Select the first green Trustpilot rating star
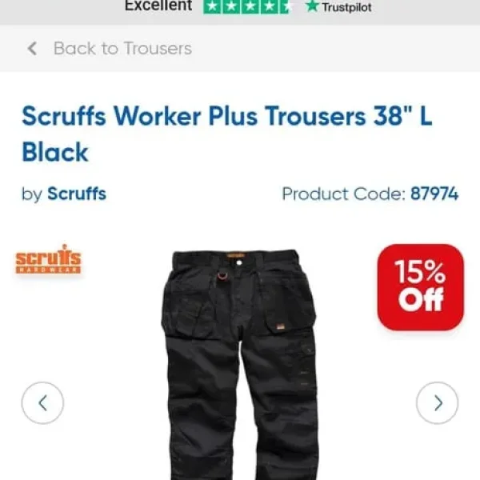The width and height of the screenshot is (480, 480). point(212,6)
